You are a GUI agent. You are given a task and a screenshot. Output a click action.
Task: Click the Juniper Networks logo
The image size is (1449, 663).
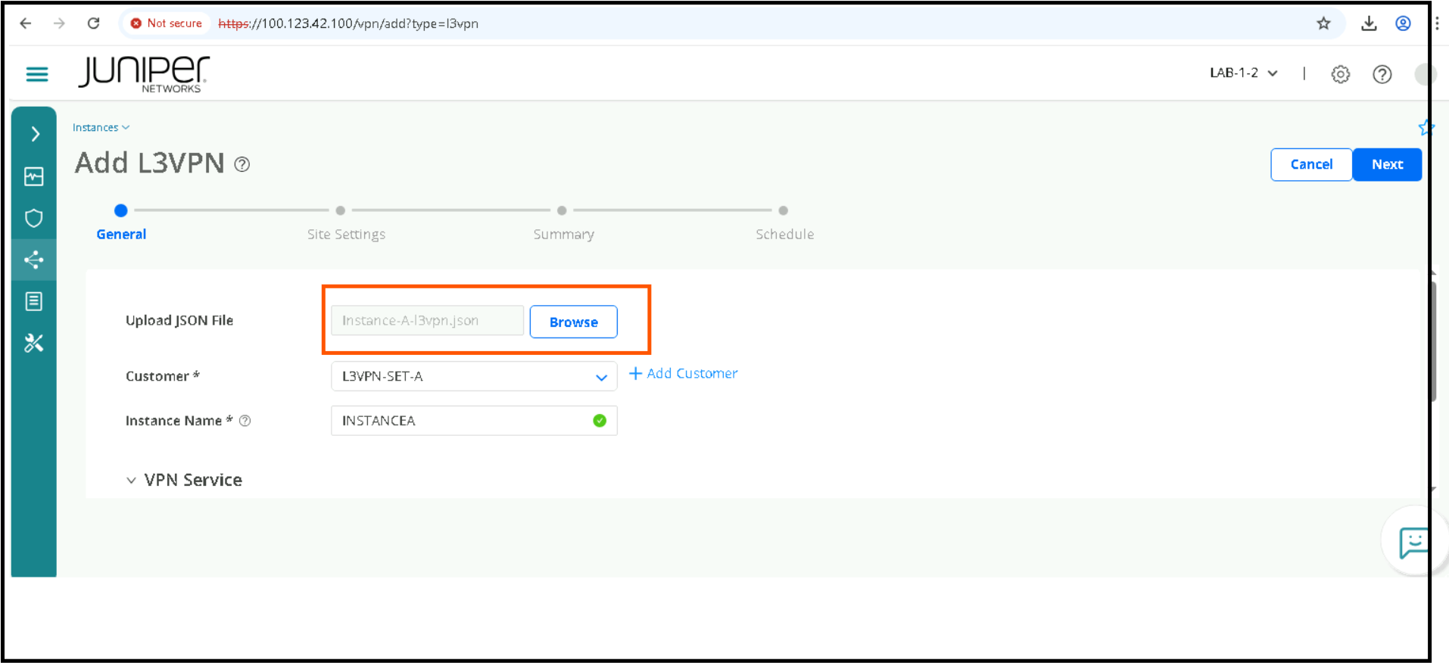click(143, 74)
